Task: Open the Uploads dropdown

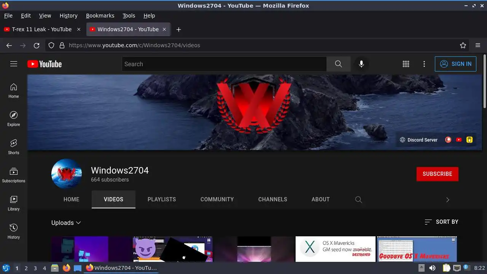Action: 66,223
